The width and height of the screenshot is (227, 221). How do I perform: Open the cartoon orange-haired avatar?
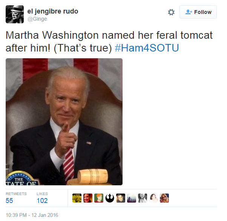(99, 198)
